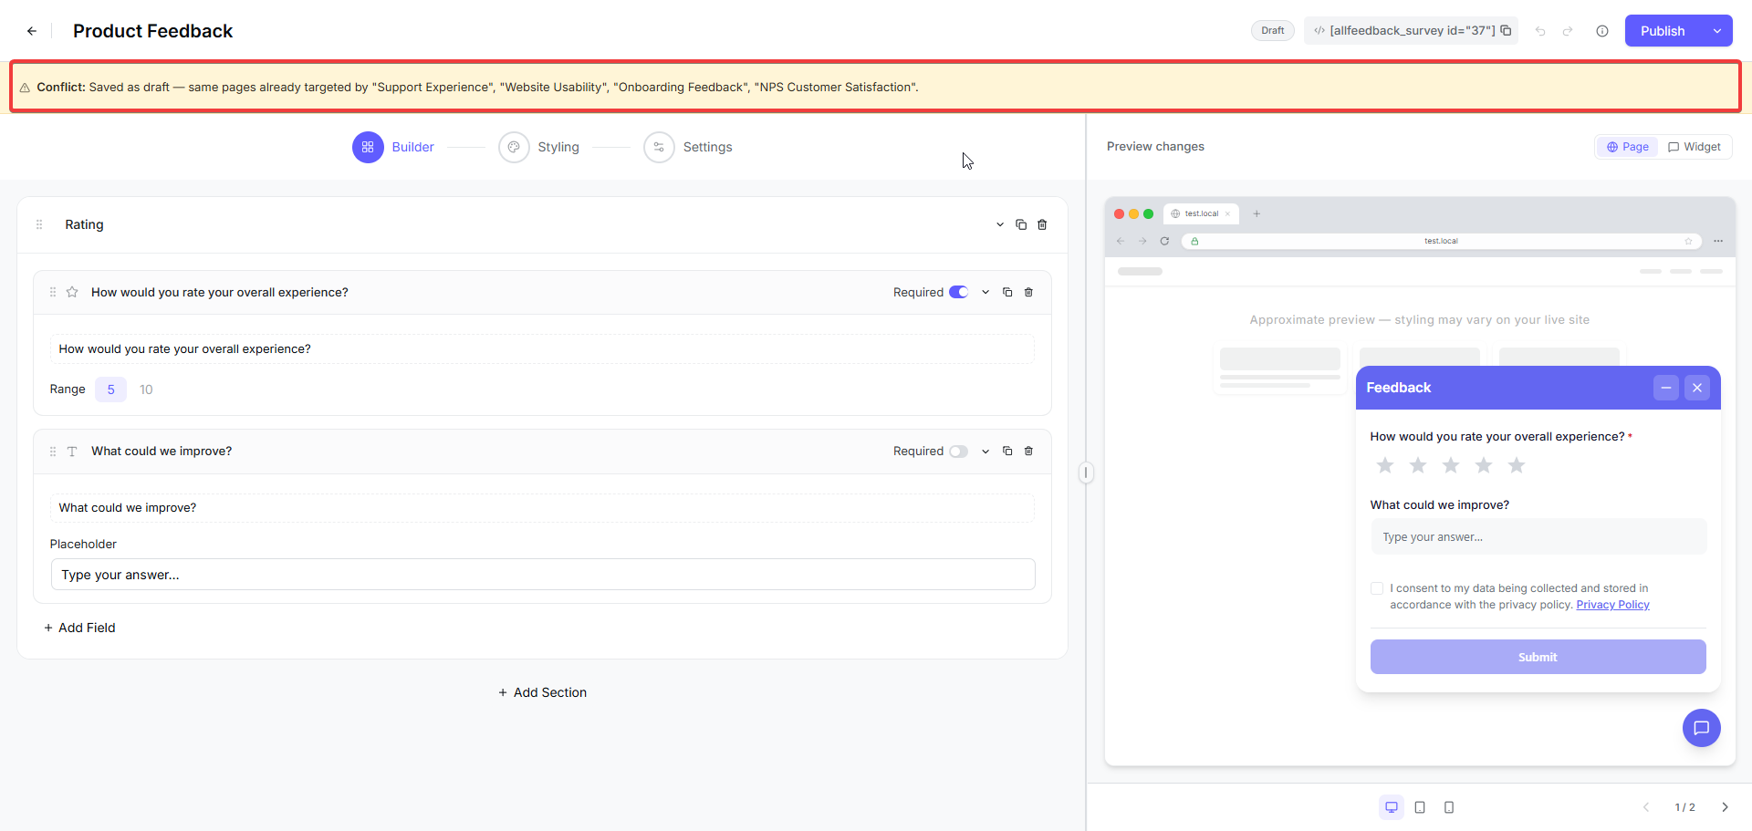Screen dimensions: 1752x831
Task: Close the Feedback widget preview
Action: [1697, 388]
